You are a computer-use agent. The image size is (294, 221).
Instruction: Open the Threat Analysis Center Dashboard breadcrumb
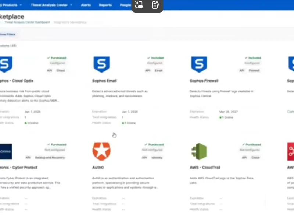[27, 22]
